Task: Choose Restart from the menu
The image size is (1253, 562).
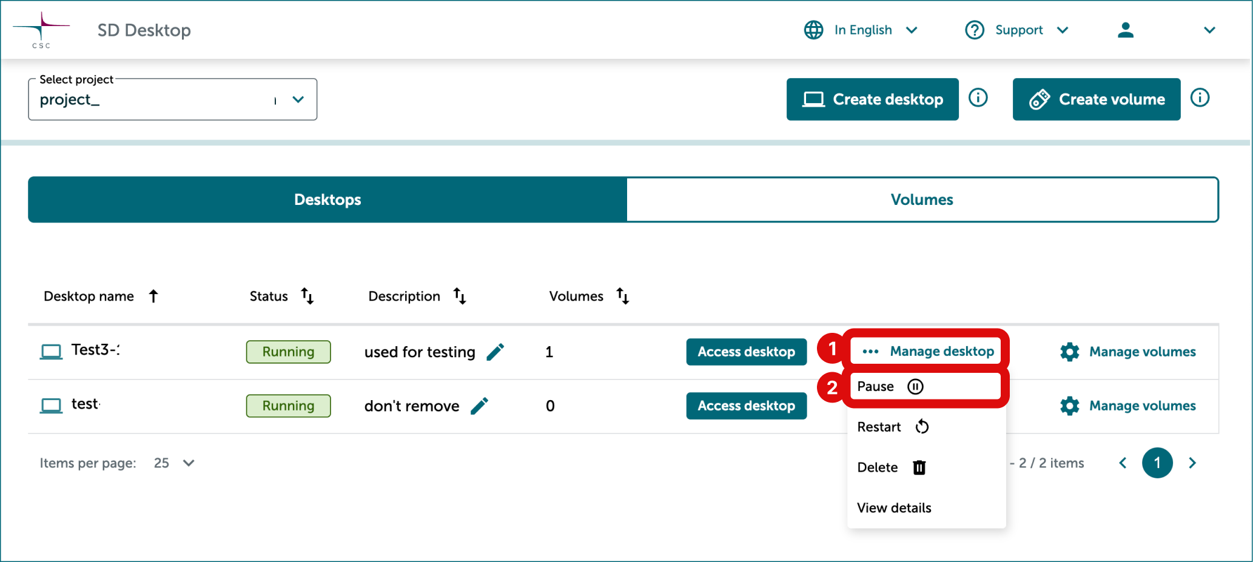Action: (x=925, y=427)
